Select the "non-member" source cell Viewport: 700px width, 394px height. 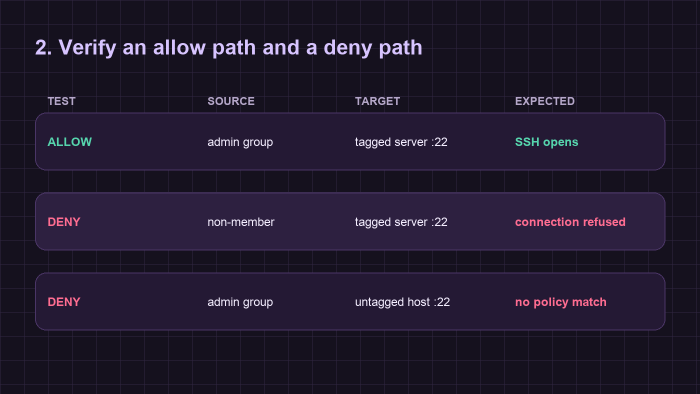[x=241, y=222]
